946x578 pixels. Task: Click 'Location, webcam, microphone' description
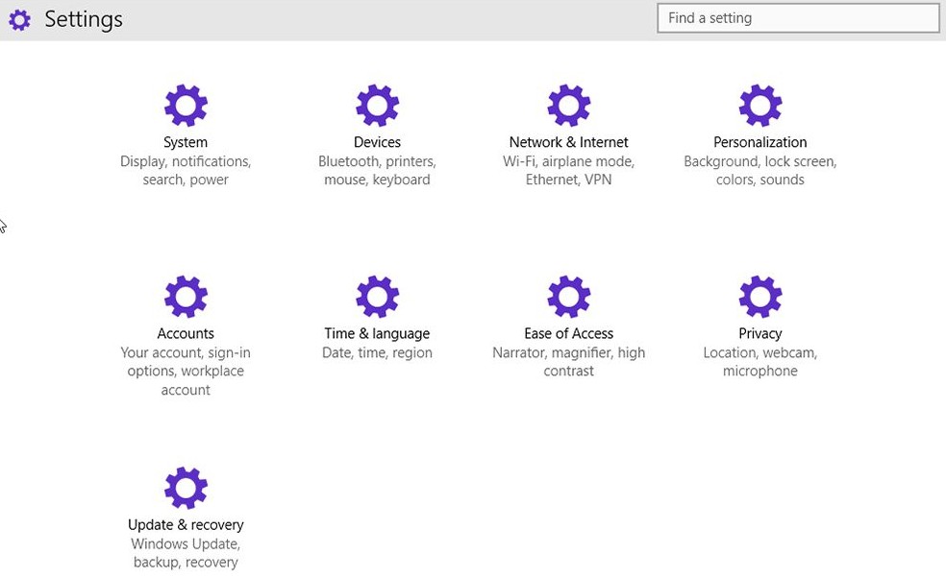click(x=760, y=362)
